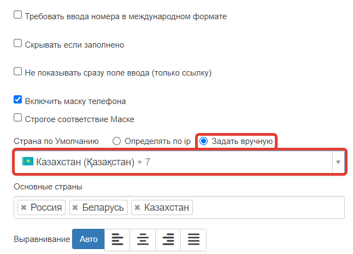The image size is (353, 254).
Task: Remove Беларусь tag from main countries
Action: (x=75, y=207)
